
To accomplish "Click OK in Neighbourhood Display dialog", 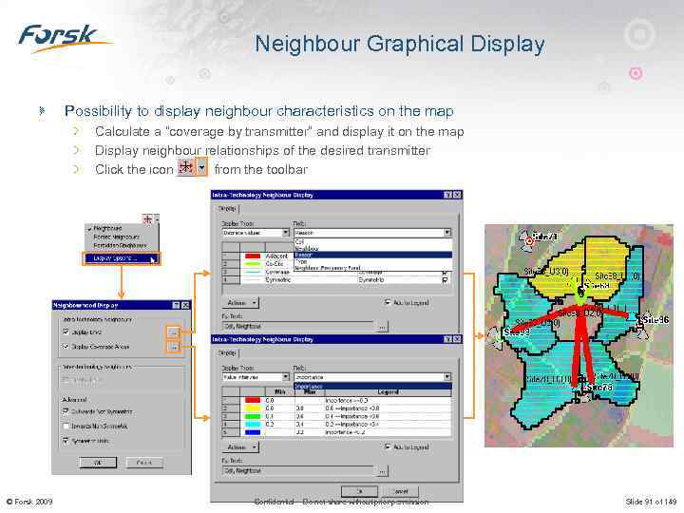I will click(98, 463).
